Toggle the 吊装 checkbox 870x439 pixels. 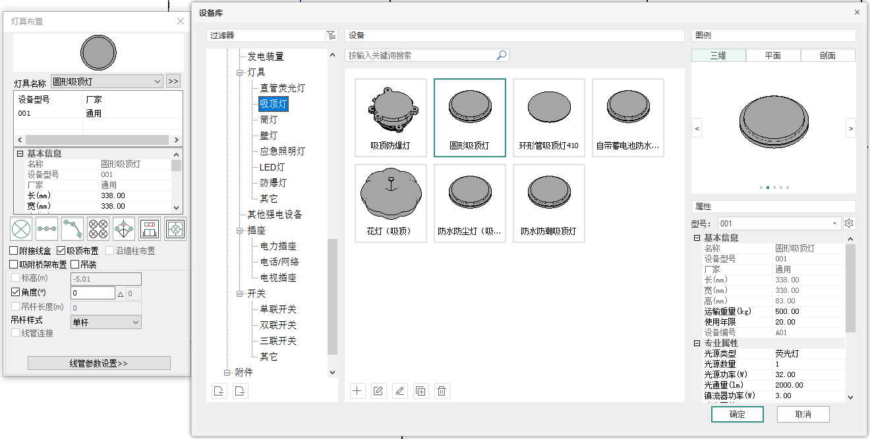[75, 265]
